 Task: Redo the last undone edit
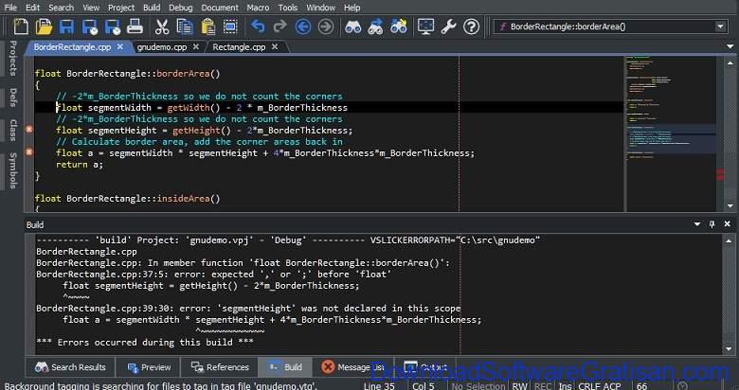point(279,27)
